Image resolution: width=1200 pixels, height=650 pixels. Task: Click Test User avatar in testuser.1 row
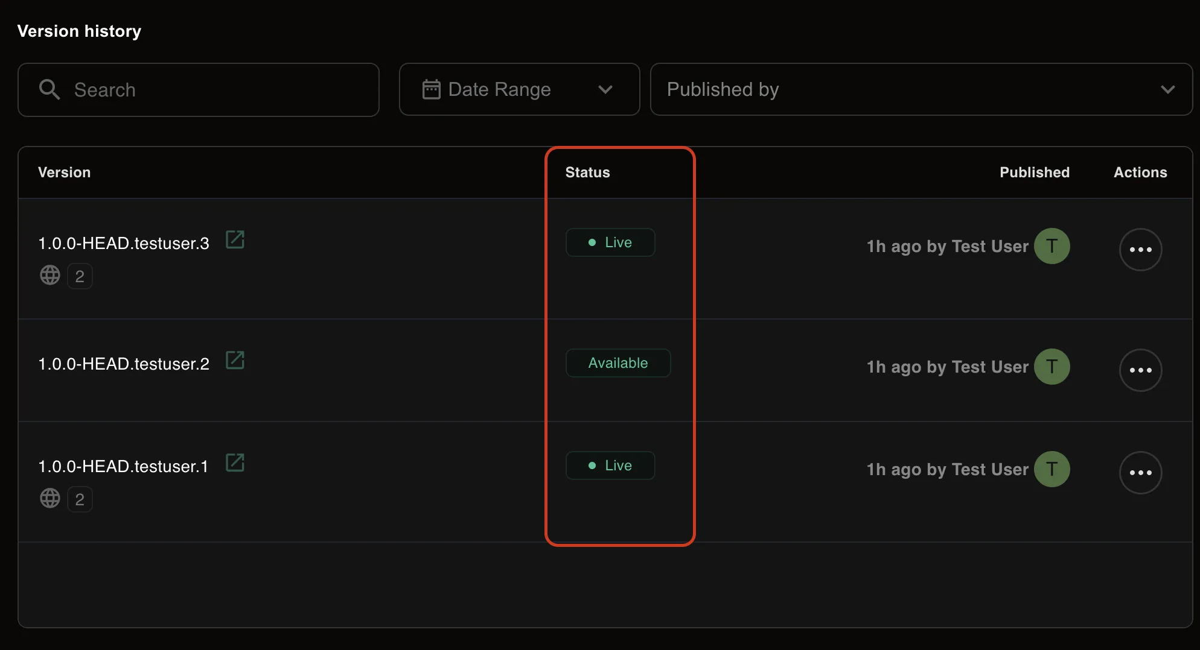1052,469
